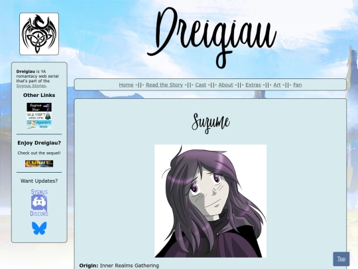
Task: Click the Suzume heading
Action: pyautogui.click(x=211, y=123)
